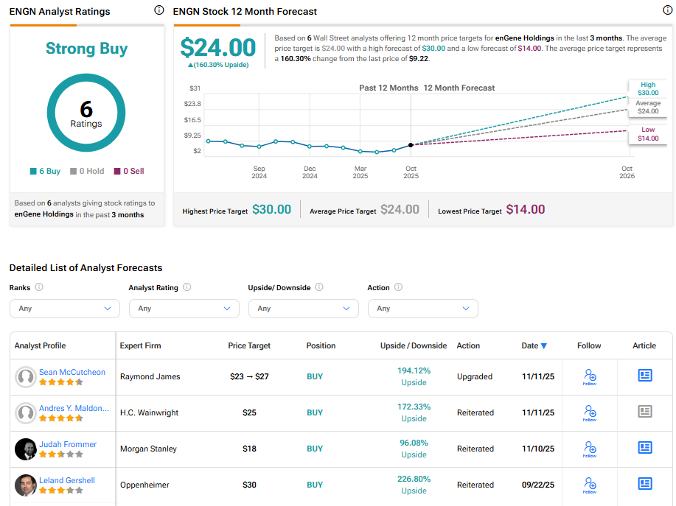This screenshot has width=676, height=506.
Task: Click the Oct 2025 point on chart
Action: [x=411, y=144]
